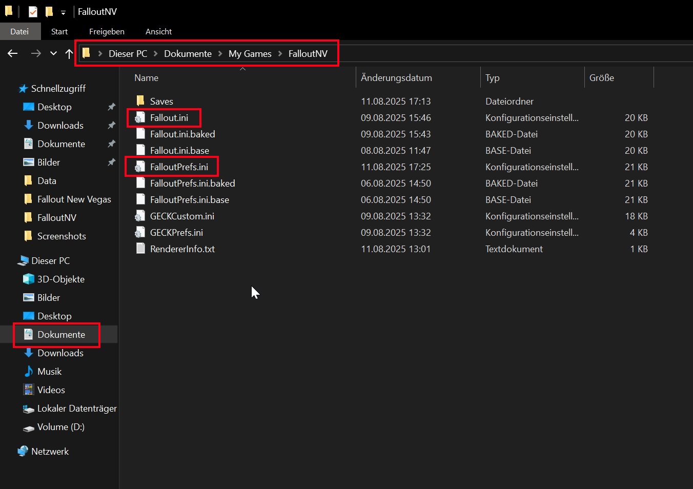Expand the chevron after Dokumente in the address bar
Image resolution: width=693 pixels, height=489 pixels.
click(x=220, y=54)
